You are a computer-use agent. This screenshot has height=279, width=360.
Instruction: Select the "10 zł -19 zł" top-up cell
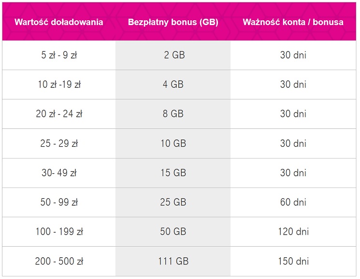[x=59, y=84]
